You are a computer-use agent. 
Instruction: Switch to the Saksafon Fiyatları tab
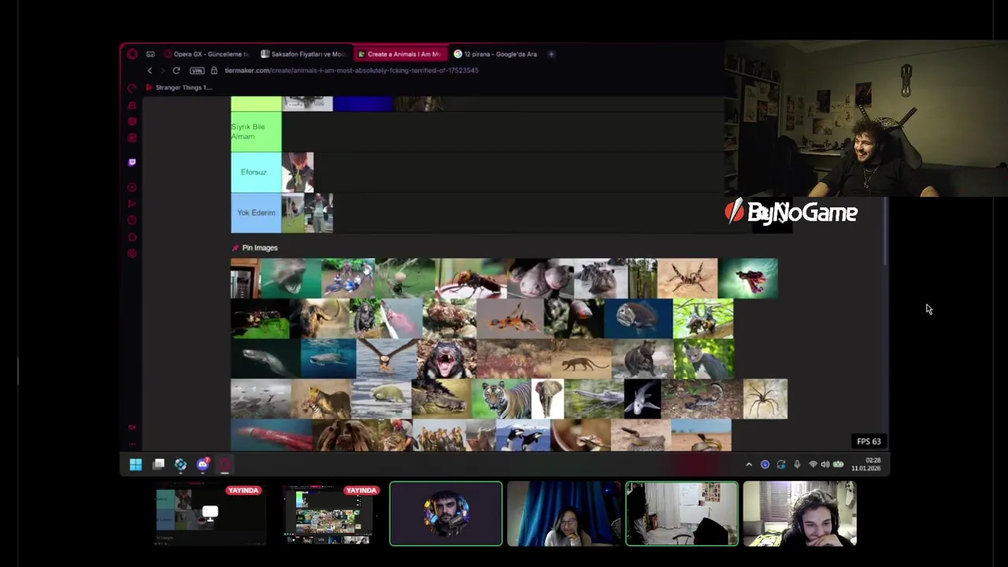tap(304, 54)
